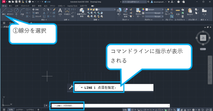Click the search magnifier icon in title bar

[x=148, y=2]
